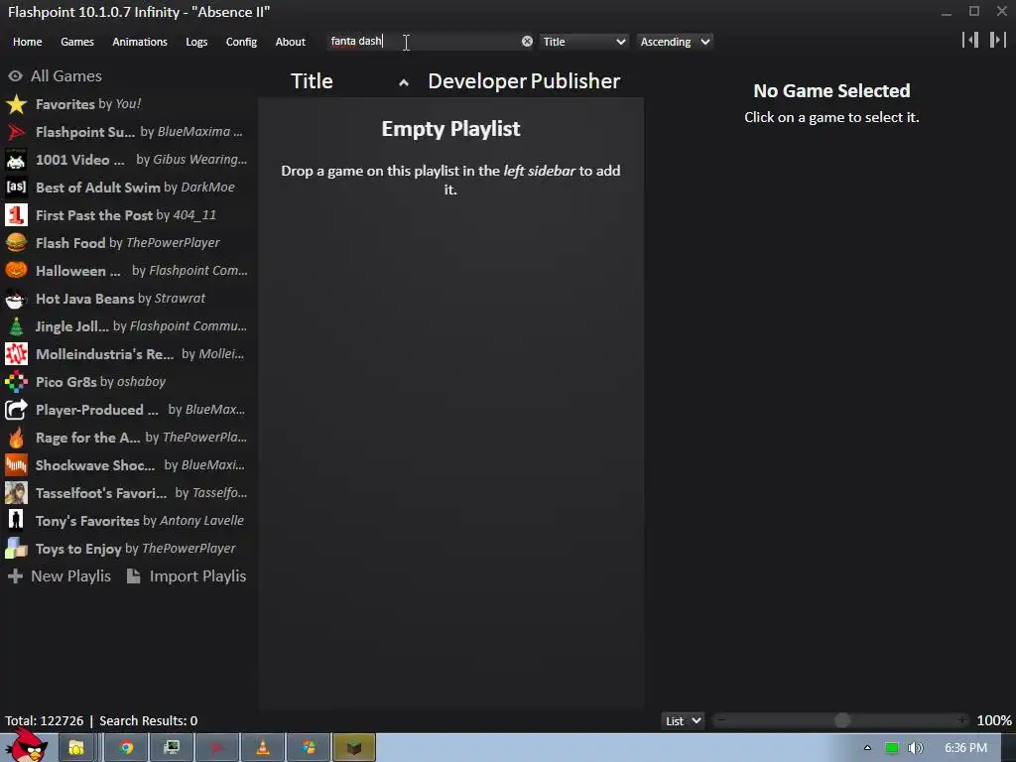Viewport: 1016px width, 762px height.
Task: Select Flash Food playlist name
Action: coord(70,243)
